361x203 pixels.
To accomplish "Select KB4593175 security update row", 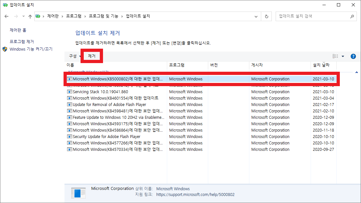I will 202,124.
